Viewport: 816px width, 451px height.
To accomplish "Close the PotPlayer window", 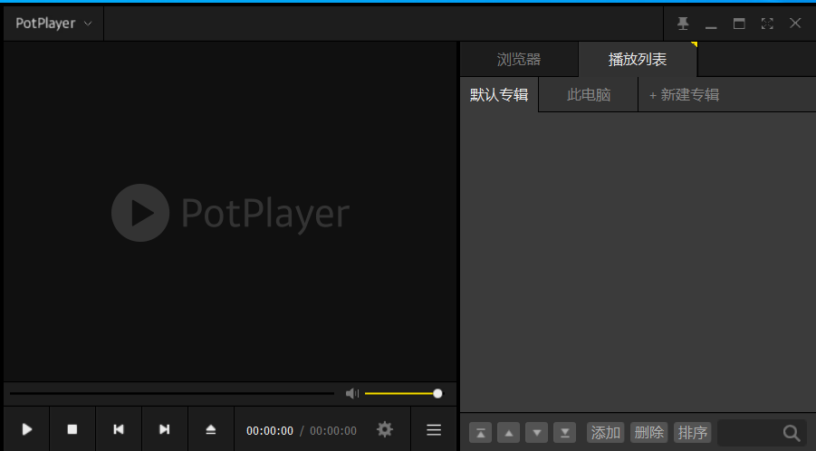I will pyautogui.click(x=795, y=24).
